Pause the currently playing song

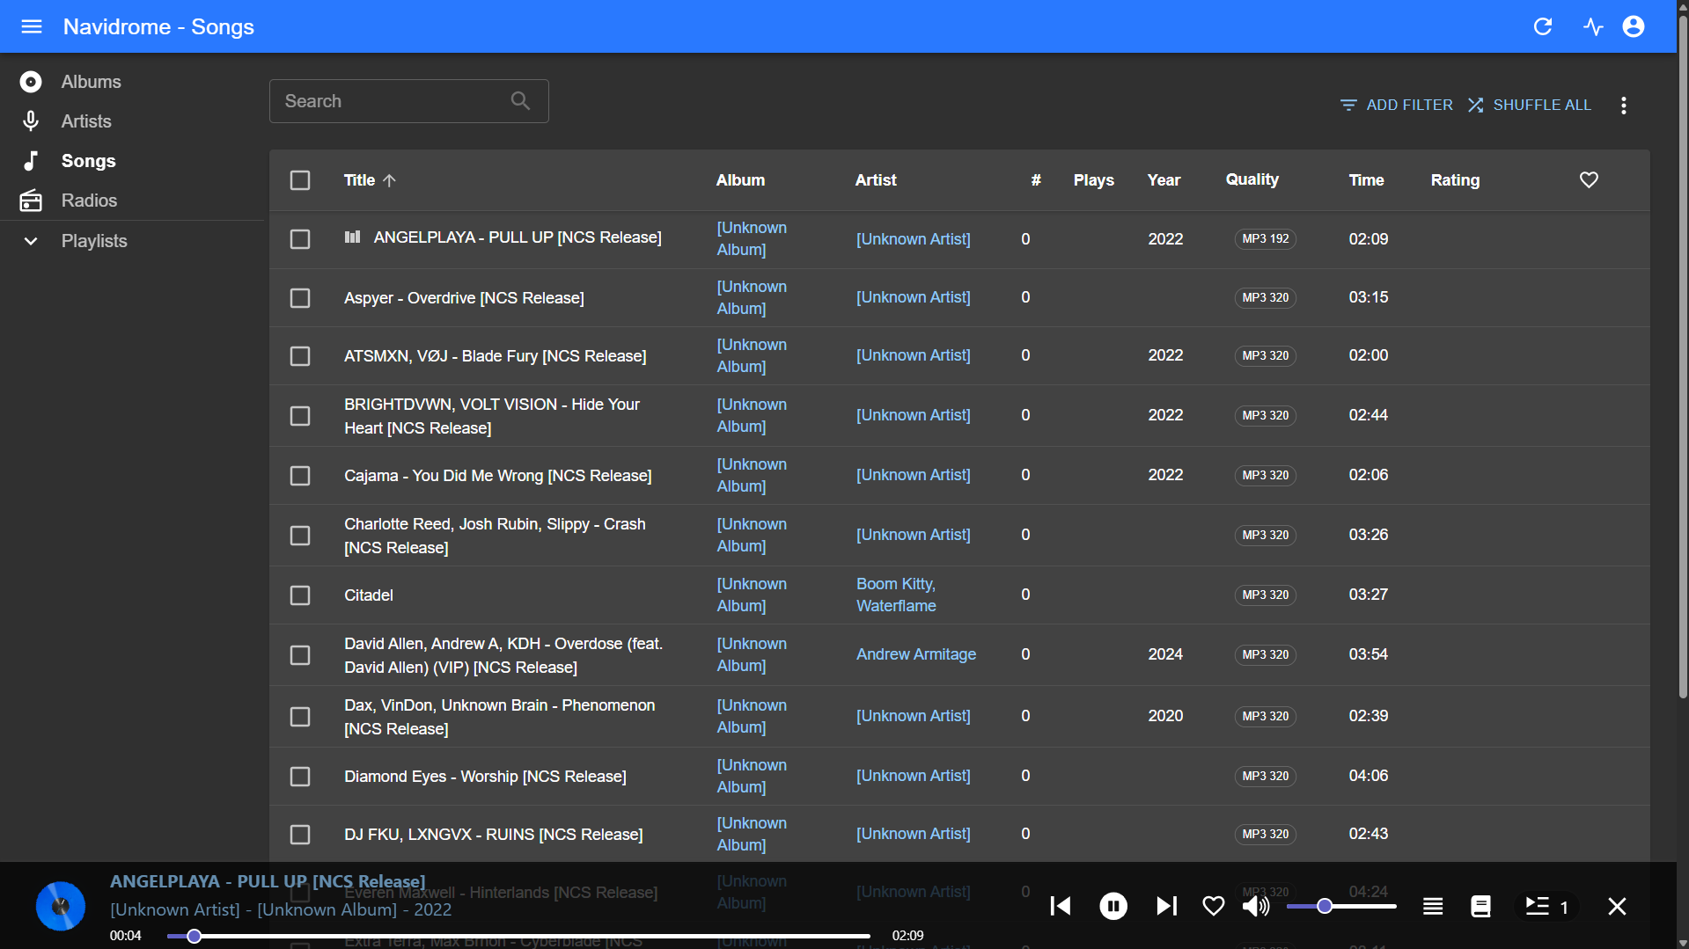pyautogui.click(x=1113, y=906)
